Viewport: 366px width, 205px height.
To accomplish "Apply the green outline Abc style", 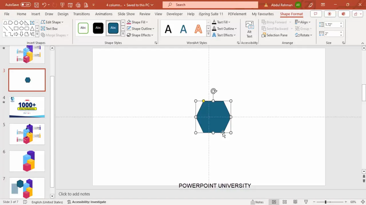I will pyautogui.click(x=83, y=28).
